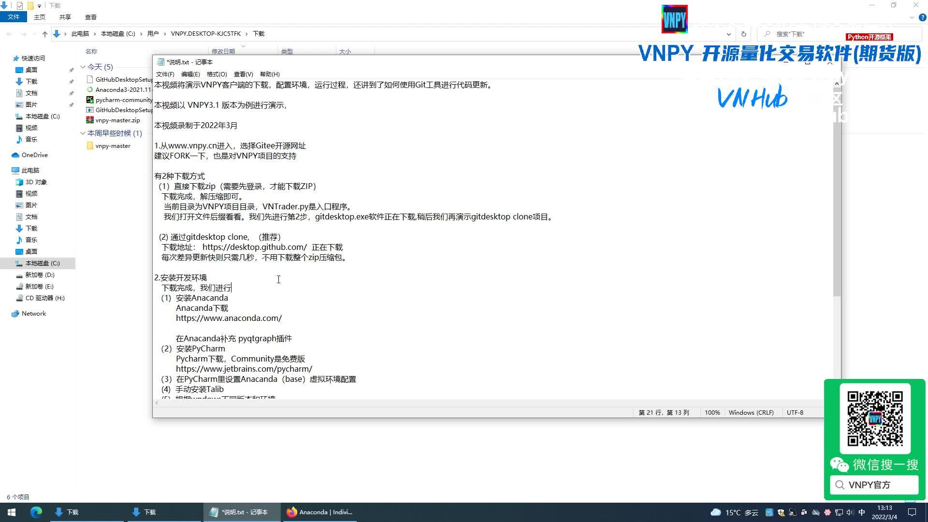Click inside the 搜索'下载' search box
Screen dimensions: 928x522
pyautogui.click(x=797, y=34)
